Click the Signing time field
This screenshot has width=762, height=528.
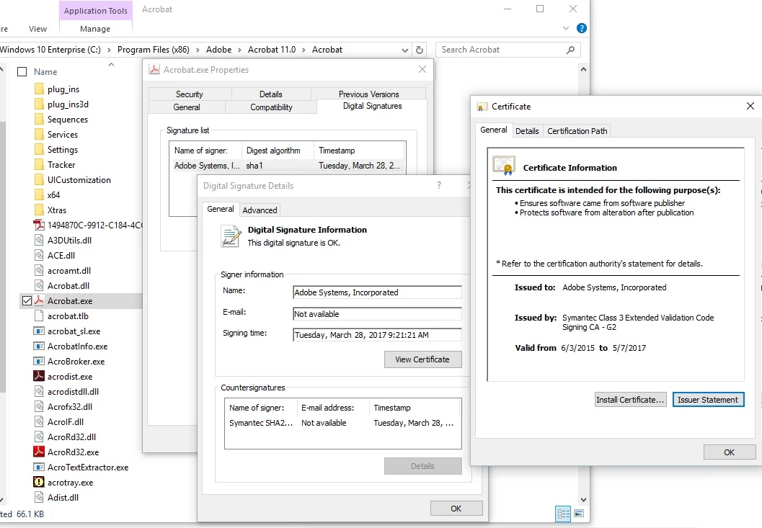pyautogui.click(x=377, y=335)
